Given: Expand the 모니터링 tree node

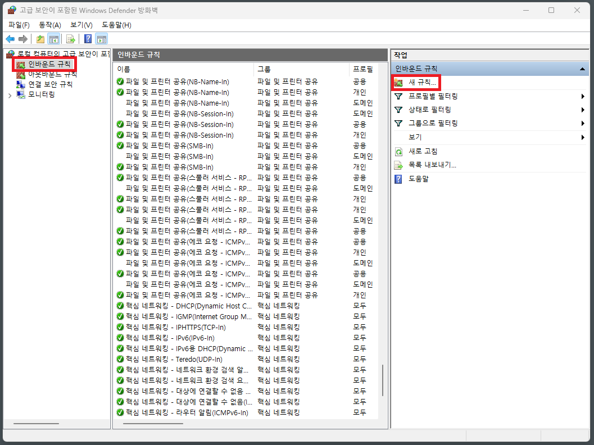Looking at the screenshot, I should 10,95.
